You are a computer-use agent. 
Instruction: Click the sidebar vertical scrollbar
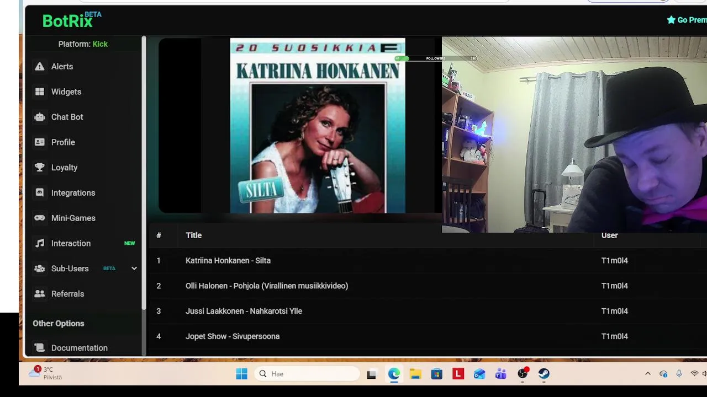(144, 173)
